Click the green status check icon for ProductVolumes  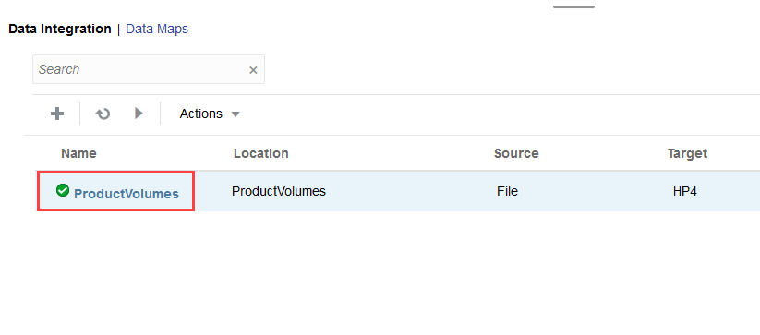click(63, 190)
